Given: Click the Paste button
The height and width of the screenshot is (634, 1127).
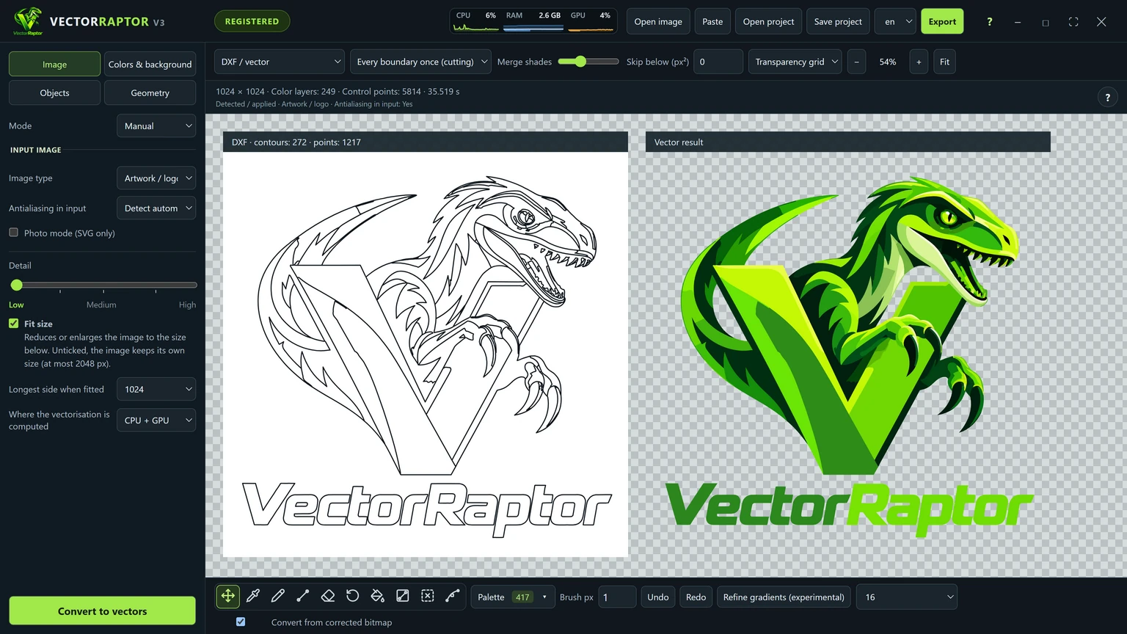Looking at the screenshot, I should click(712, 21).
